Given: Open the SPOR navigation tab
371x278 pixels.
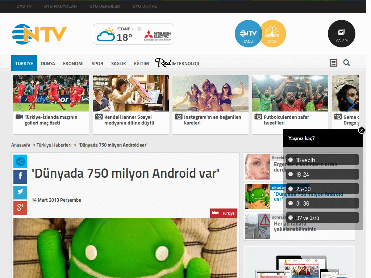Looking at the screenshot, I should 97,63.
